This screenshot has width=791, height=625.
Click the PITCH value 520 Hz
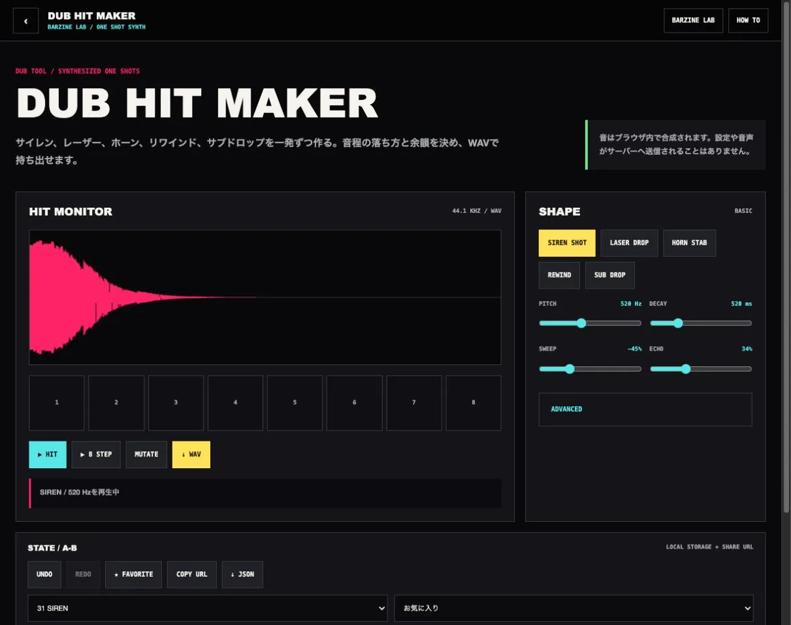point(631,304)
